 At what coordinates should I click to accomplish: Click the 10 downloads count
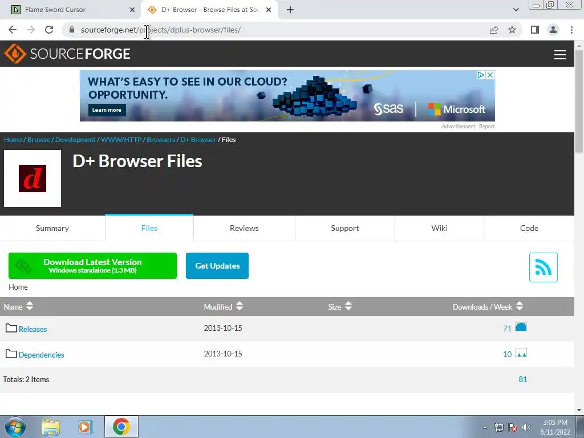(x=507, y=354)
